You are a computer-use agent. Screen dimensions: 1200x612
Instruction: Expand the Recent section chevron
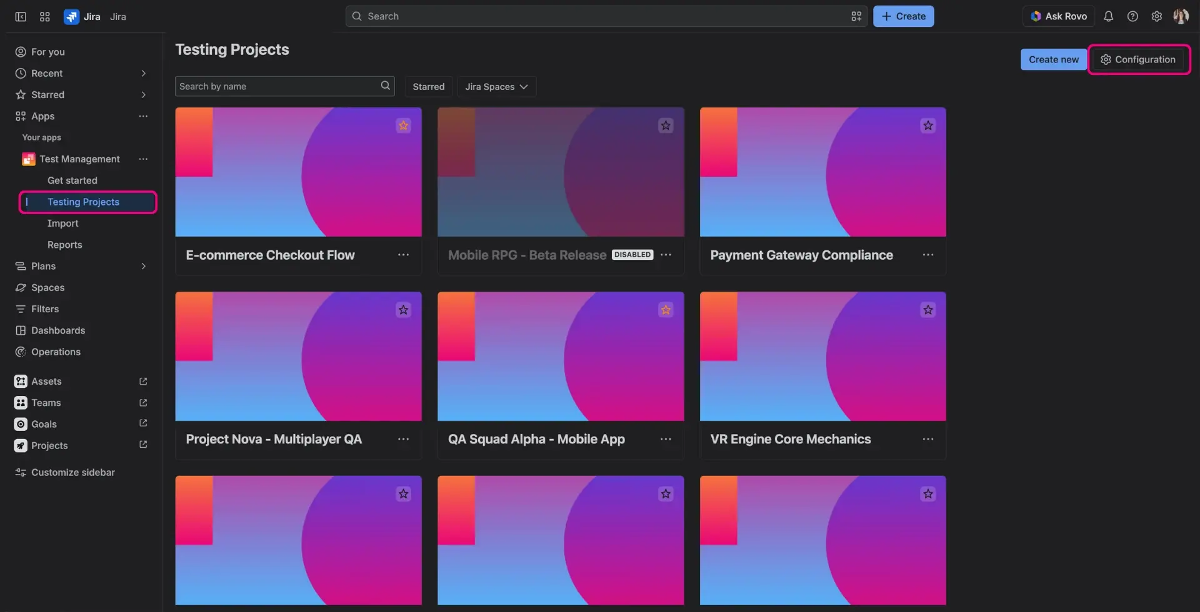pyautogui.click(x=144, y=73)
